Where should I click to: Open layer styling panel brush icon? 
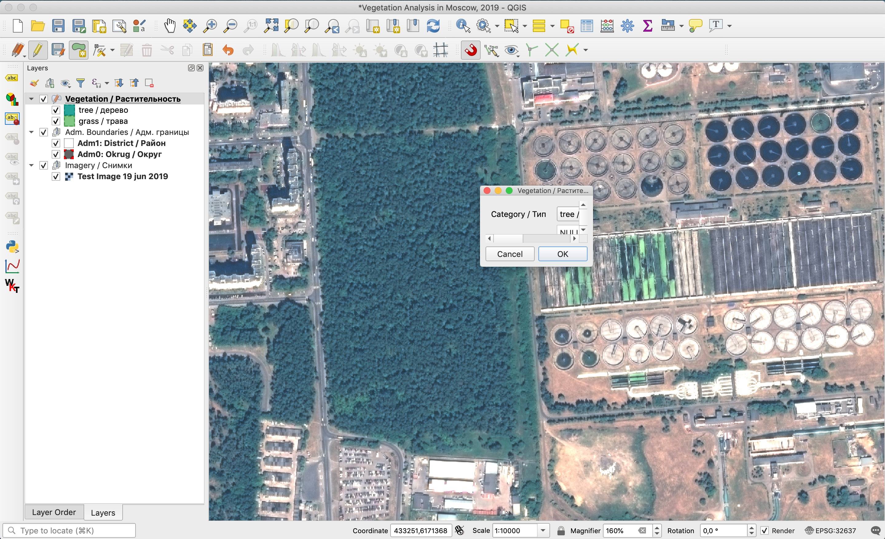(34, 83)
